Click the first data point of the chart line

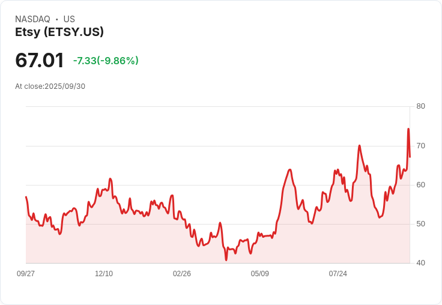click(x=26, y=197)
